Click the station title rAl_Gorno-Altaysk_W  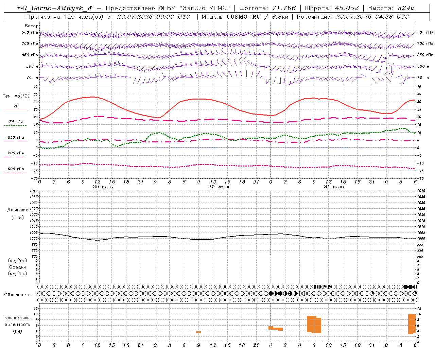[54, 8]
